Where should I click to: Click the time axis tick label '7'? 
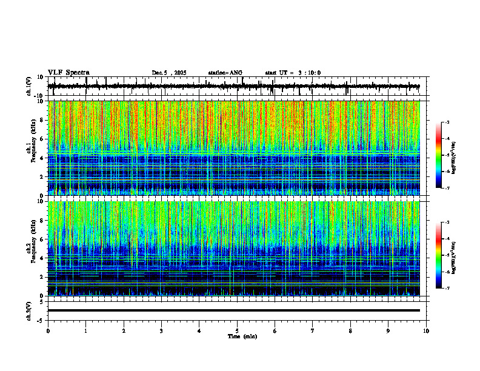pyautogui.click(x=313, y=331)
